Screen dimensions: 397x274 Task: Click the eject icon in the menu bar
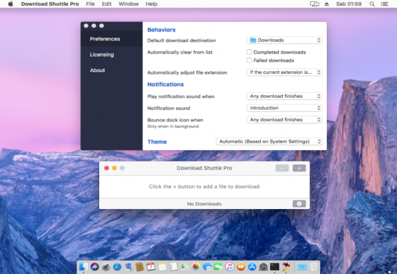326,4
